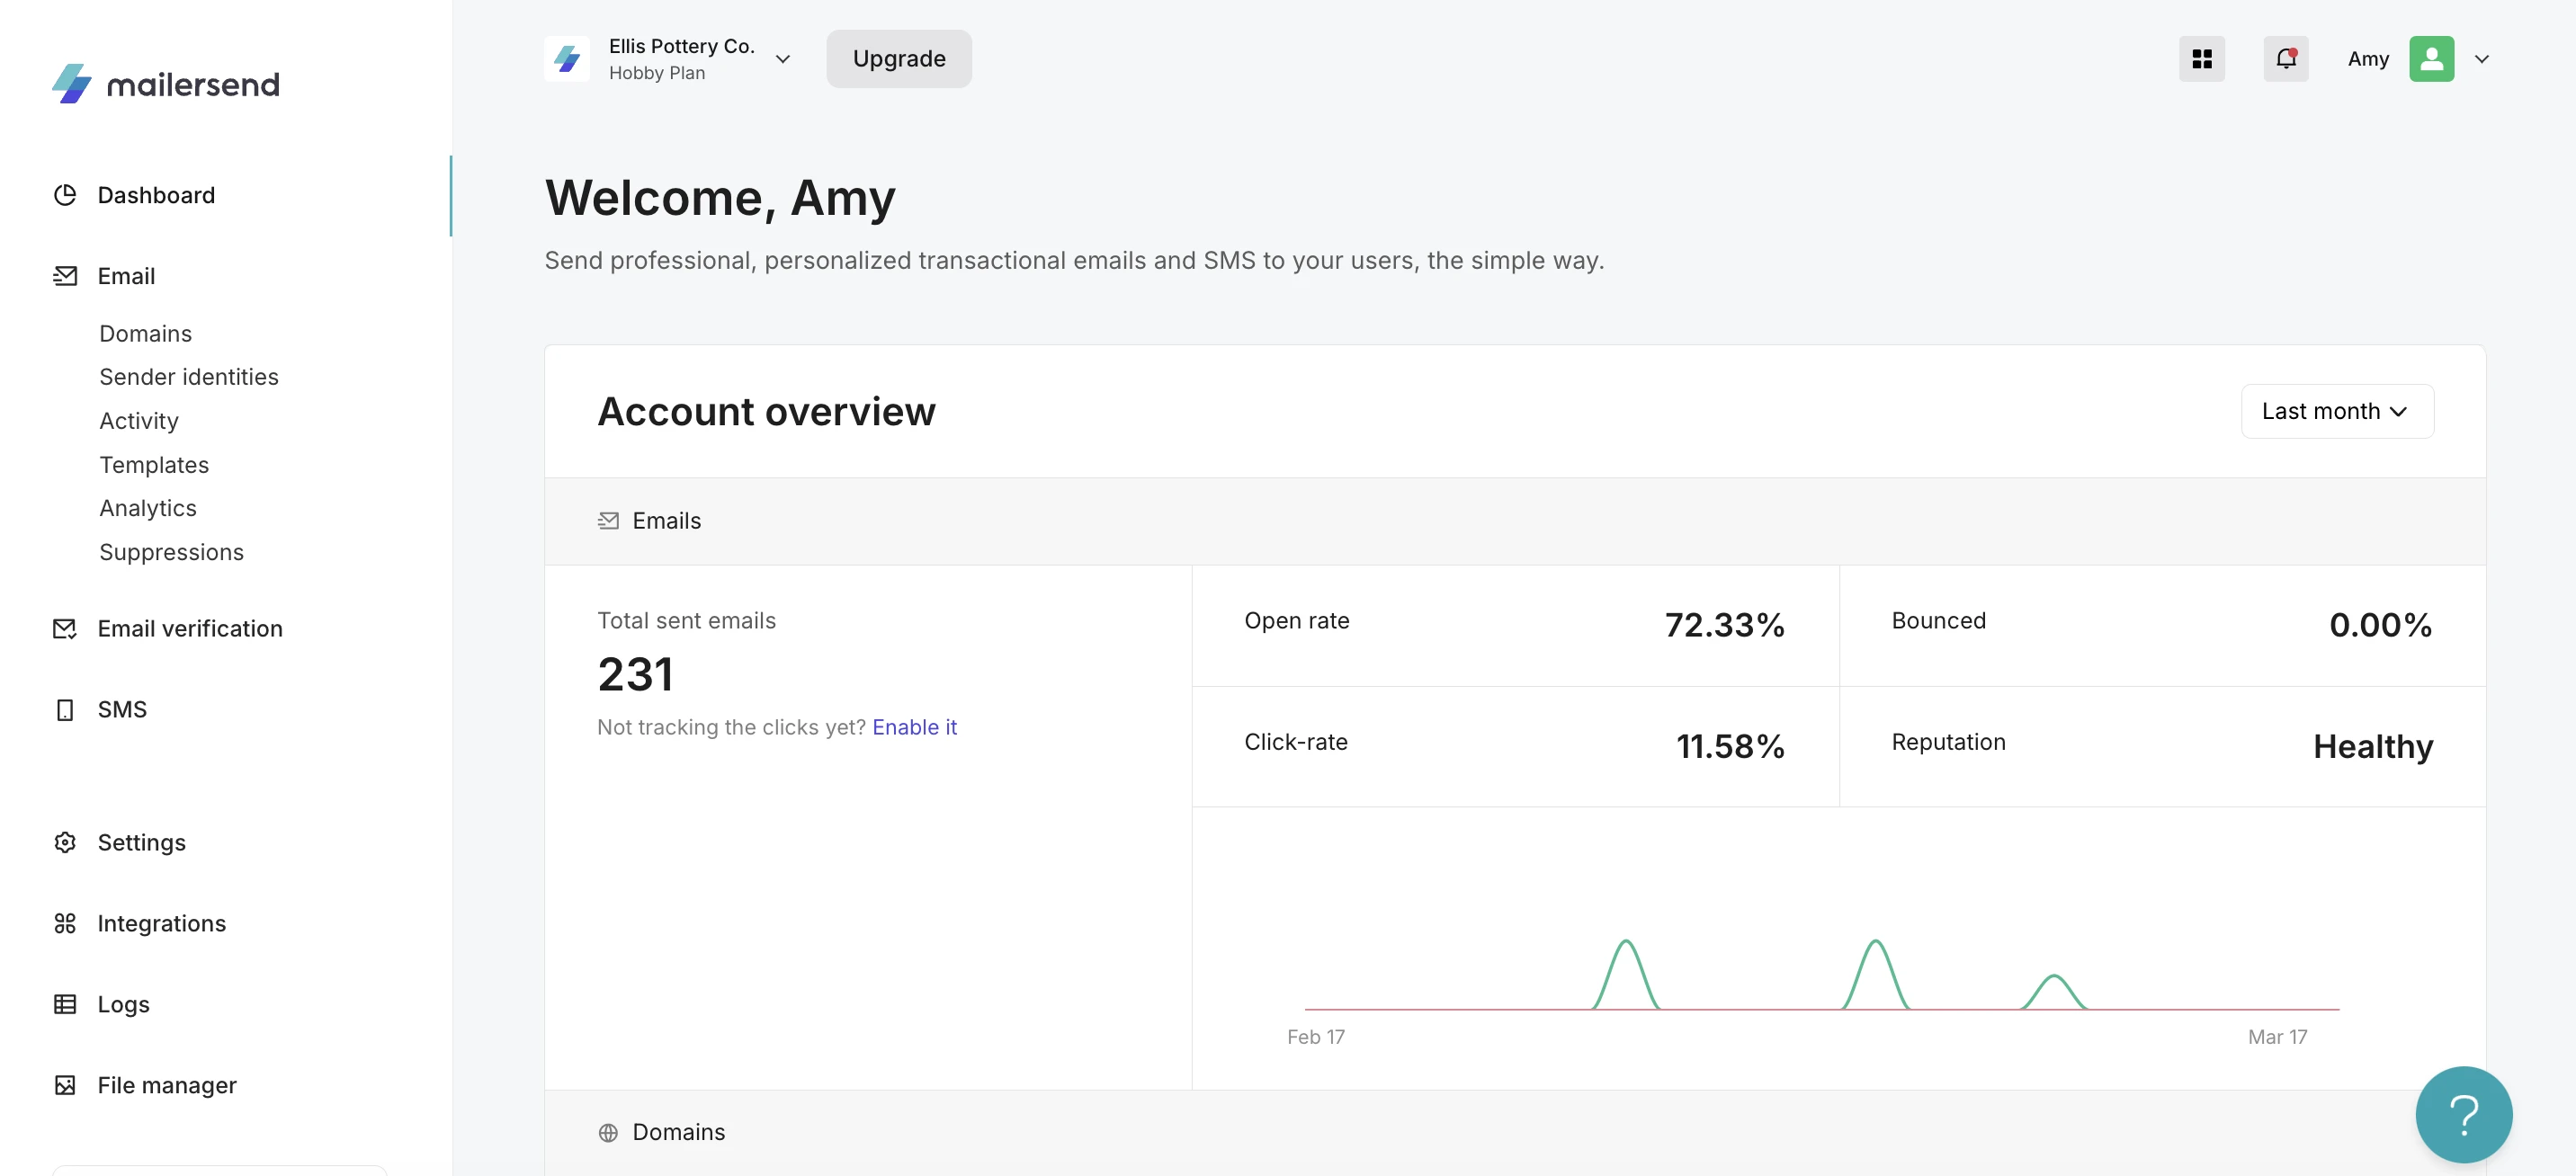Click Amy's green avatar
Viewport: 2576px width, 1176px height.
pos(2431,59)
